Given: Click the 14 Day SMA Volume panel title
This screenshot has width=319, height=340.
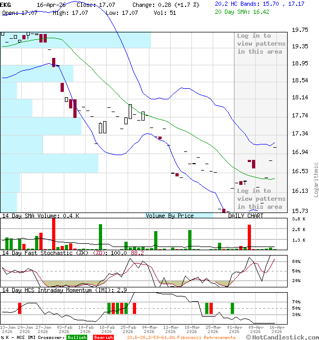Looking at the screenshot, I should (x=40, y=216).
